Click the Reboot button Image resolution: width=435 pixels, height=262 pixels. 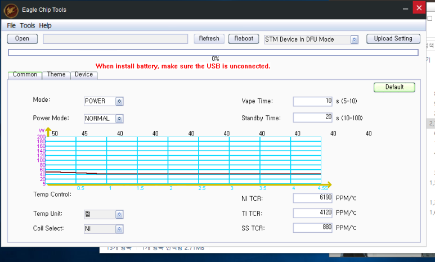pyautogui.click(x=244, y=39)
